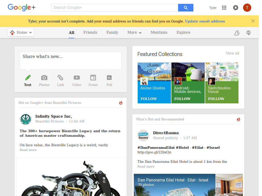262x196 pixels.
Task: Click the Share what's new text box
Action: [71, 60]
